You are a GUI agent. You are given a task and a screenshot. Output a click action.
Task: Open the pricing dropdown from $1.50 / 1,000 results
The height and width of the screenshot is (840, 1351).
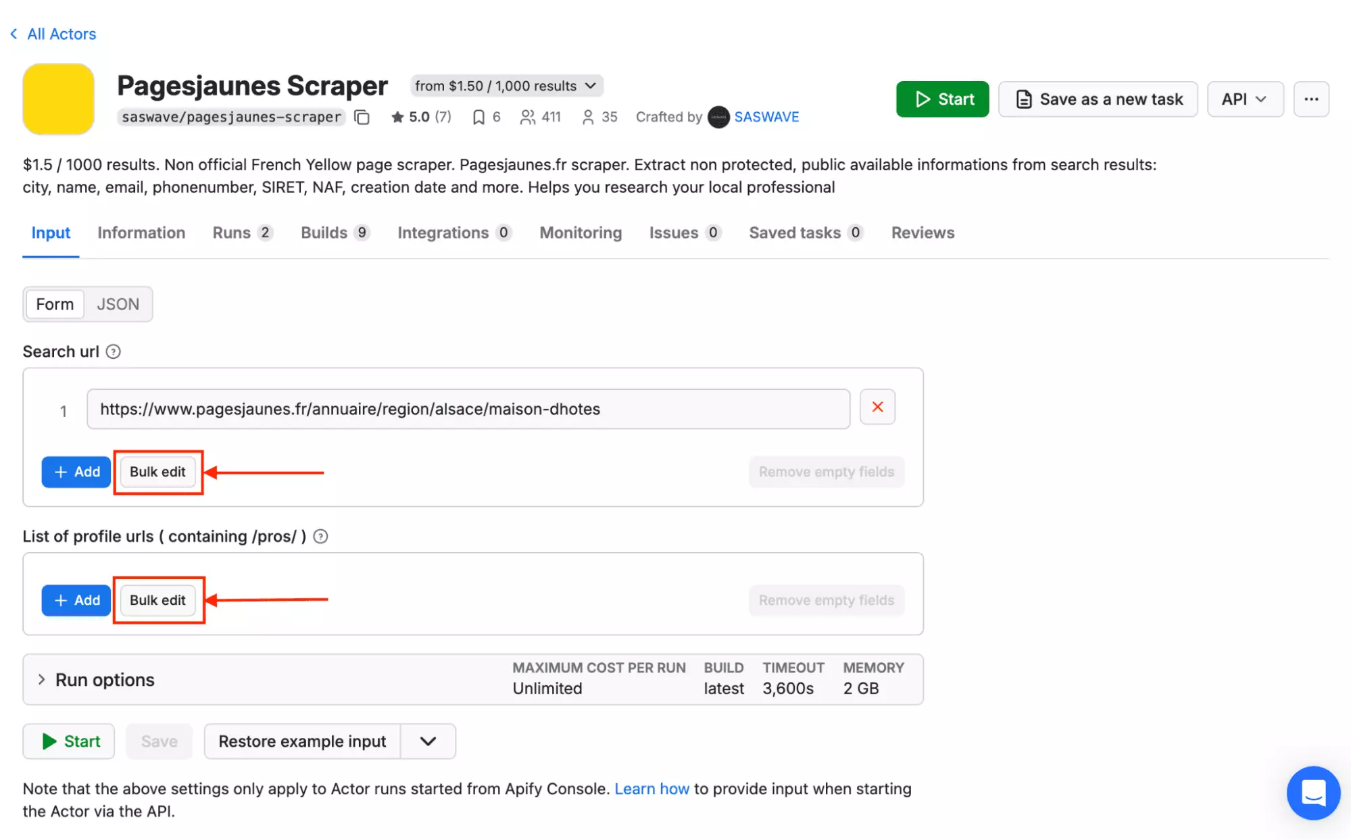tap(506, 86)
